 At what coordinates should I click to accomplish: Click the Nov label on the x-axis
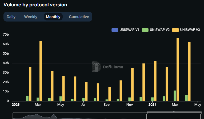tap(129, 104)
